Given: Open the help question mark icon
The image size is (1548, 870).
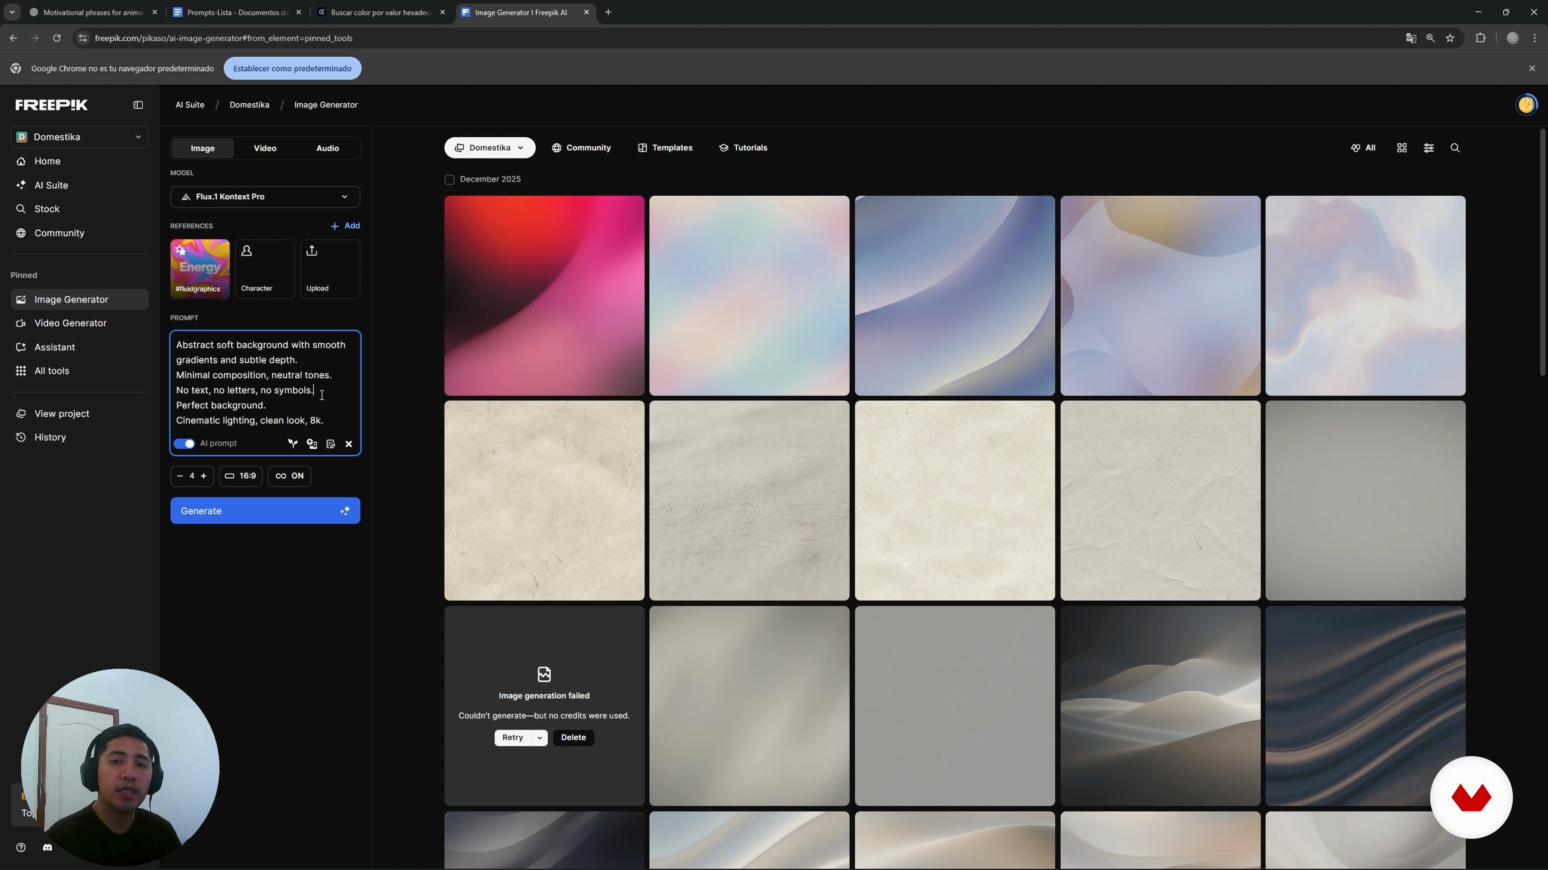Looking at the screenshot, I should coord(21,848).
